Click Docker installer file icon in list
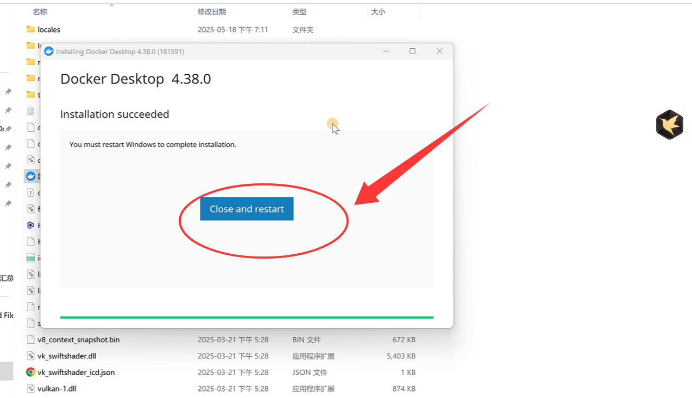The height and width of the screenshot is (398, 692). [x=30, y=176]
